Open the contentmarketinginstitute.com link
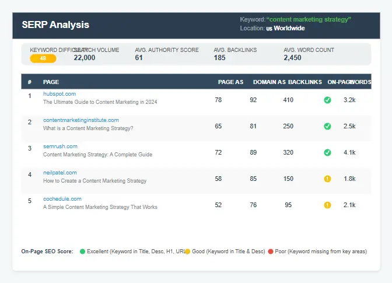The image size is (392, 283). click(81, 120)
